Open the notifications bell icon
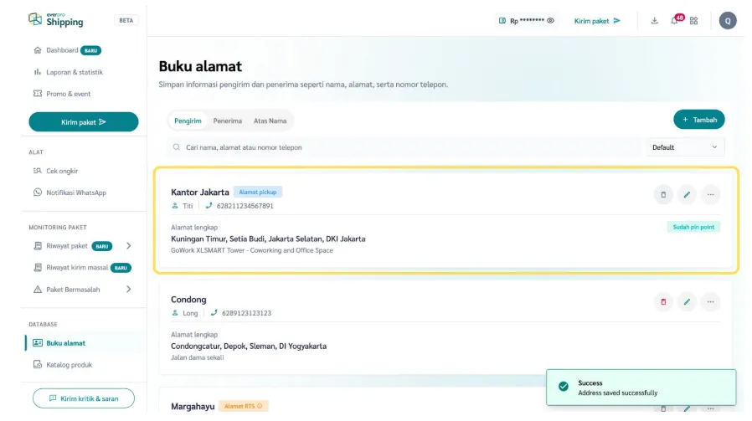Screen dimensions: 752x421 click(674, 21)
